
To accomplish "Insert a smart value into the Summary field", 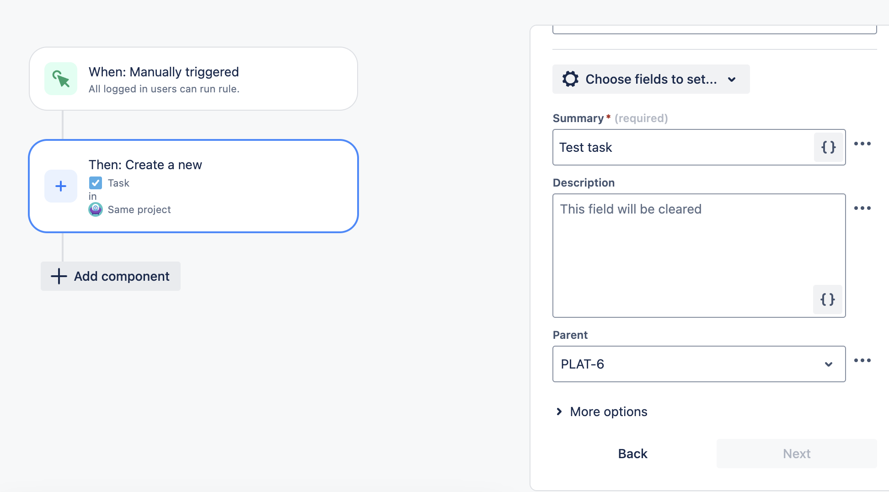I will pos(828,147).
